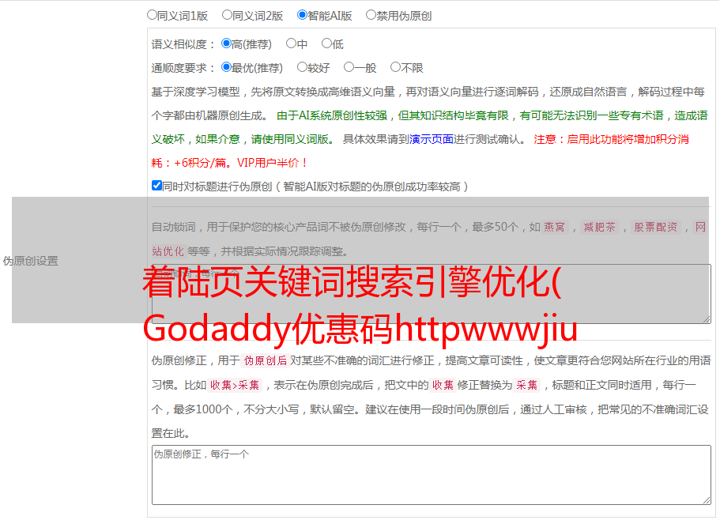Click the 通顺度要求 label
720x520 pixels.
pos(183,68)
